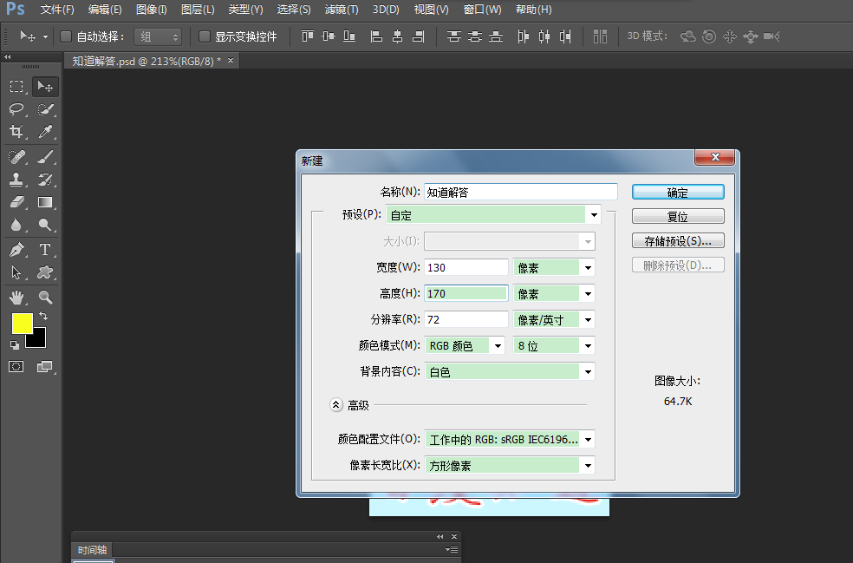Image resolution: width=853 pixels, height=563 pixels.
Task: Select the Eyedropper tool
Action: [x=45, y=131]
